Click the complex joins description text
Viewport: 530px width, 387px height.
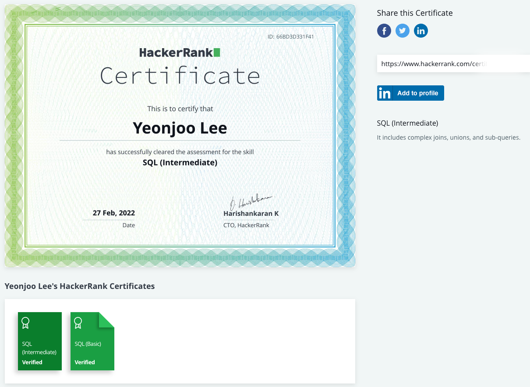click(449, 137)
